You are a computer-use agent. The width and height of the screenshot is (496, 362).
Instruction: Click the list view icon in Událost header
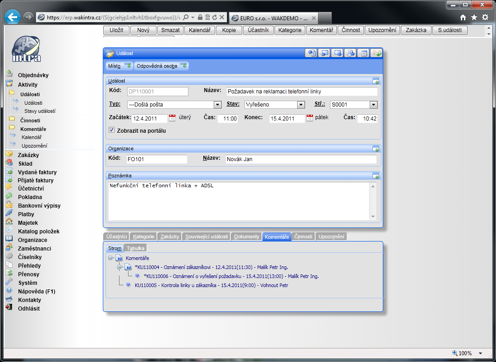pyautogui.click(x=363, y=53)
